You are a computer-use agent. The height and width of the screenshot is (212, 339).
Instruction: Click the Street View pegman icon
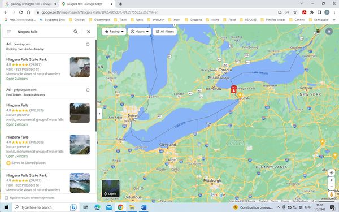tap(332, 194)
